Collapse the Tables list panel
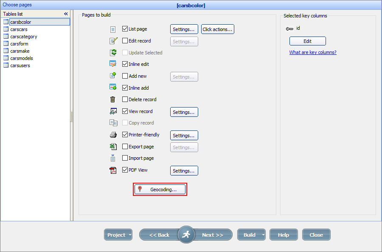 (66, 14)
